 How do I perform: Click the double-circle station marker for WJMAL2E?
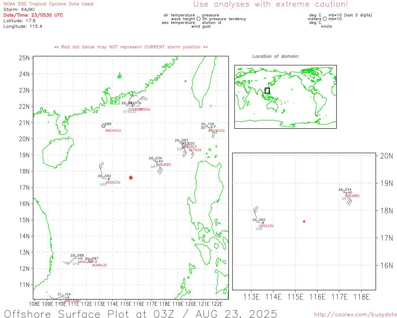click(x=90, y=261)
